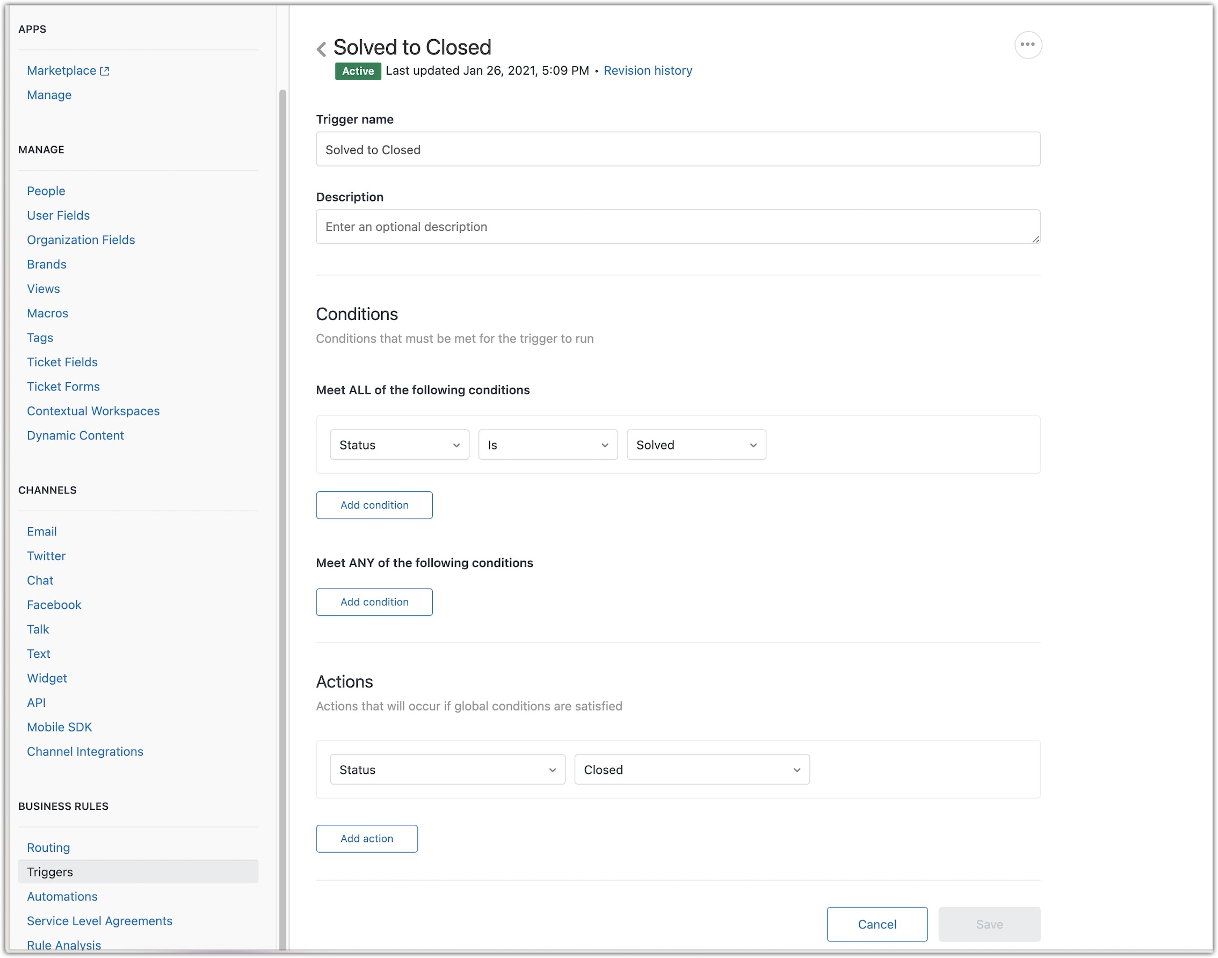Cancel the trigger edits
This screenshot has width=1218, height=958.
coord(876,924)
